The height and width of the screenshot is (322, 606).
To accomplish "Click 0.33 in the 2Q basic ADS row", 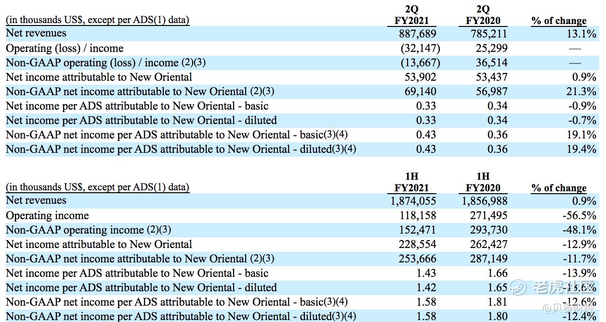I will 426,106.
